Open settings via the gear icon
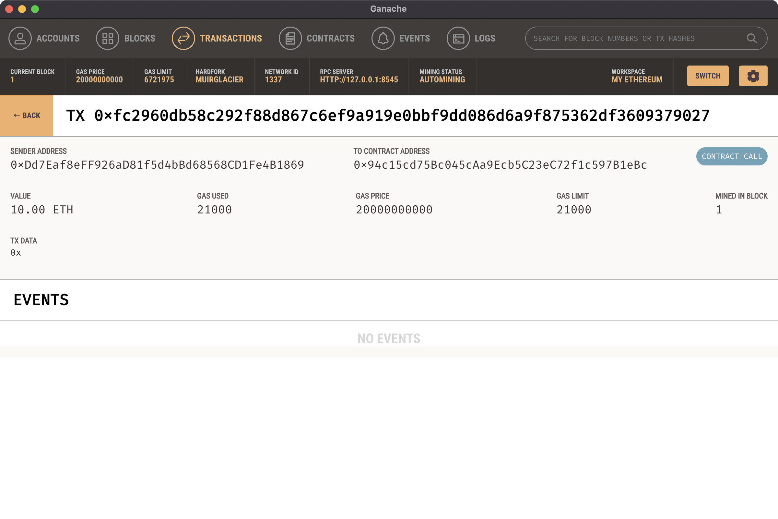The image size is (778, 519). point(753,76)
